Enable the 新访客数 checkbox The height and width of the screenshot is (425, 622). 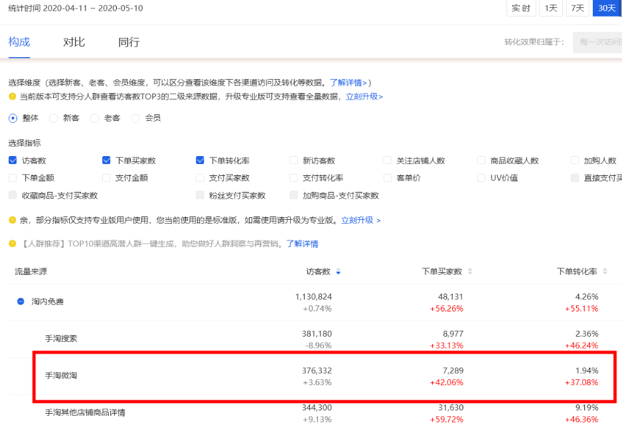pos(293,160)
